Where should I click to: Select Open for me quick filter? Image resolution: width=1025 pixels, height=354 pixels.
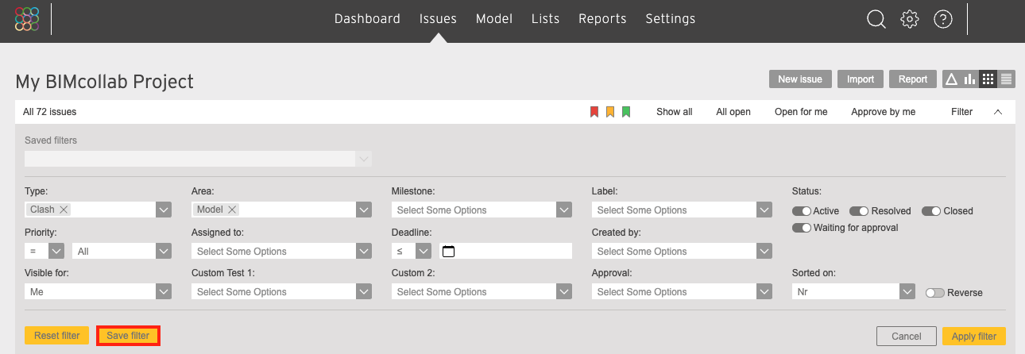click(x=801, y=112)
